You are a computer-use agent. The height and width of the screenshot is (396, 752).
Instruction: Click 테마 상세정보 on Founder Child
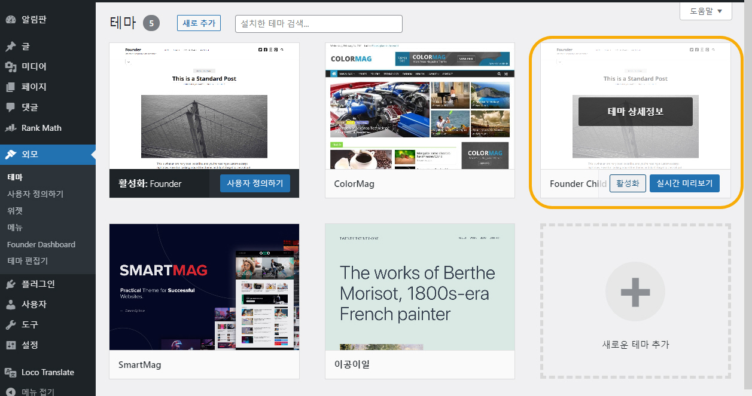[635, 112]
